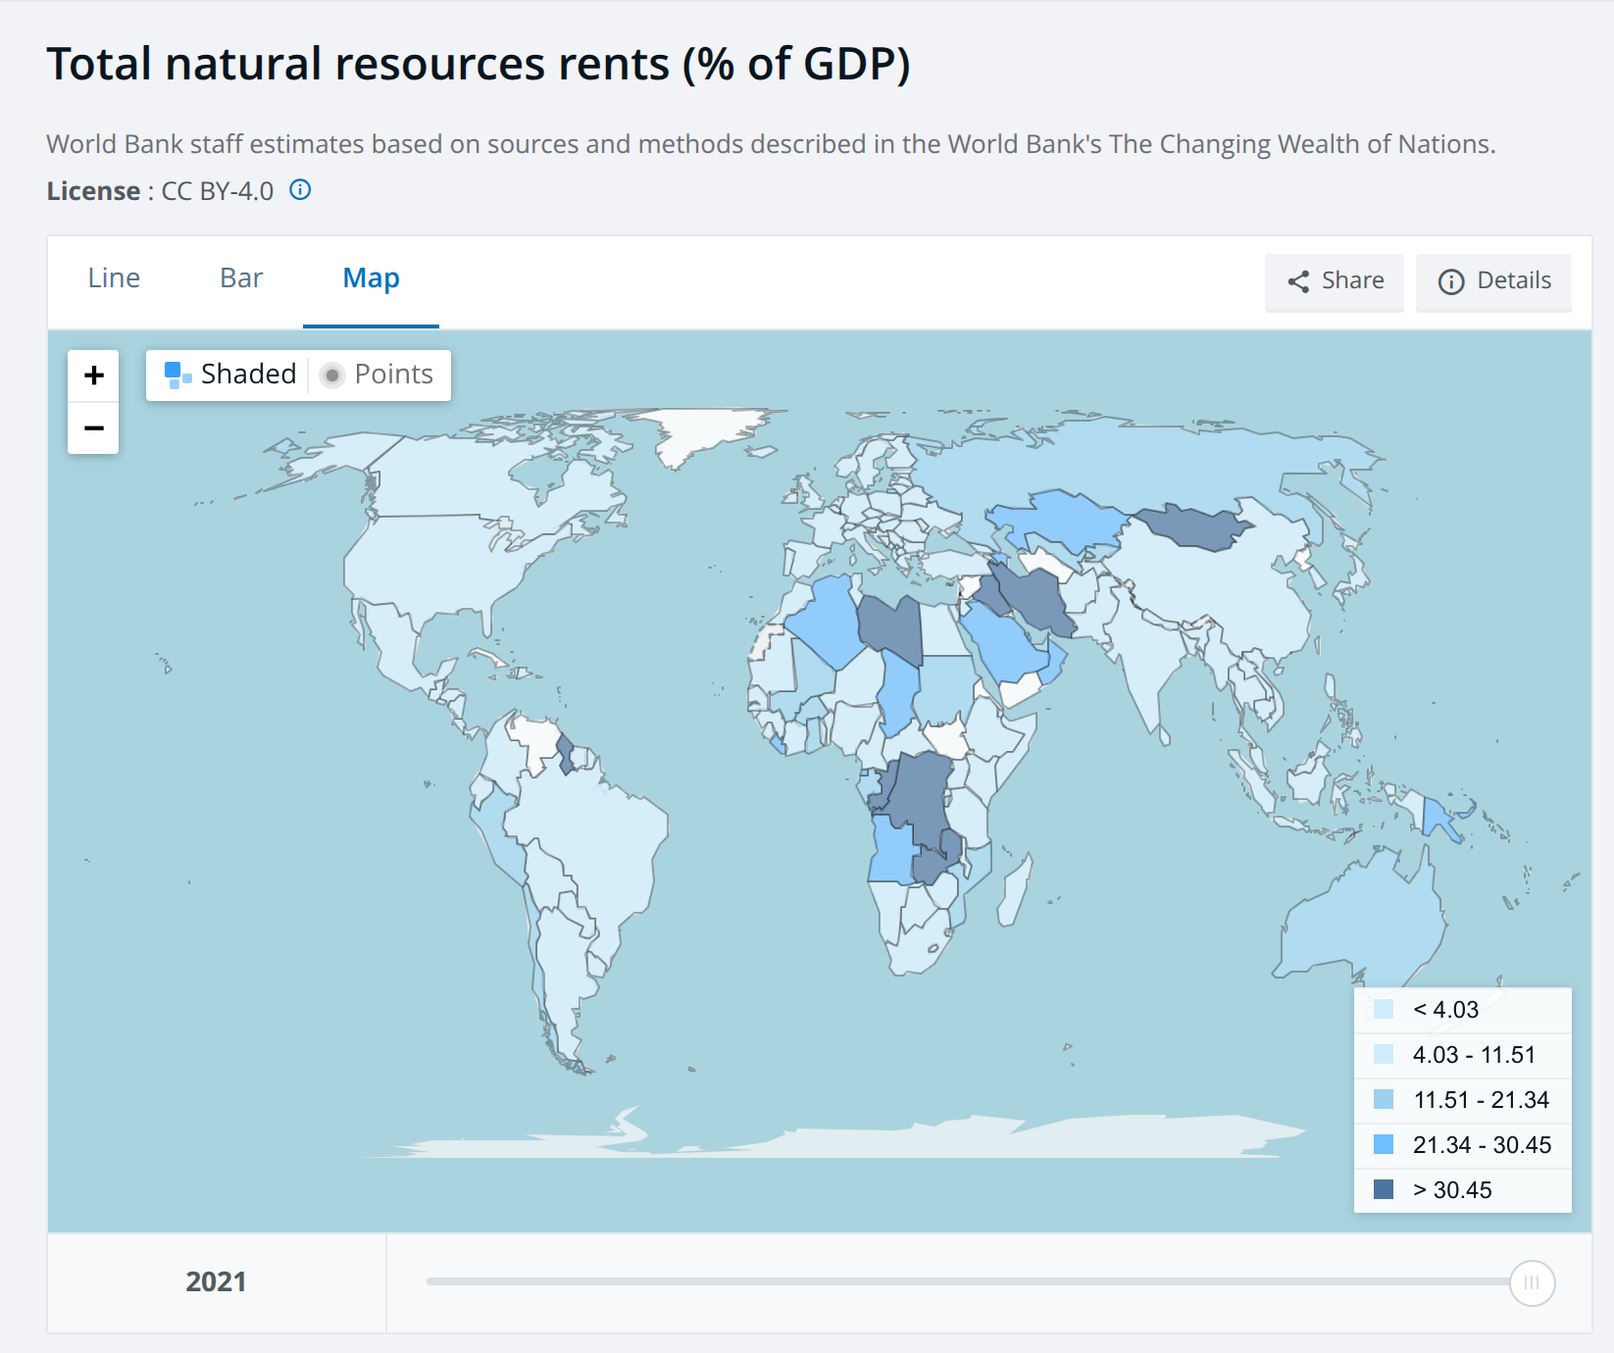Select the Map tab

[371, 278]
